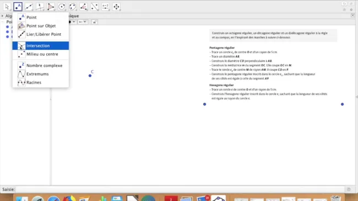
Task: Open Firefox from the Dock
Action: click(69, 198)
